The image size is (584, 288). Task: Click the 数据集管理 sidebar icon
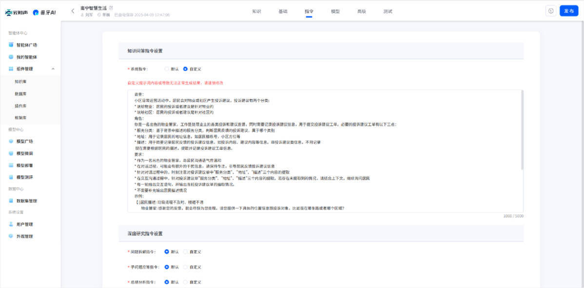(x=11, y=200)
